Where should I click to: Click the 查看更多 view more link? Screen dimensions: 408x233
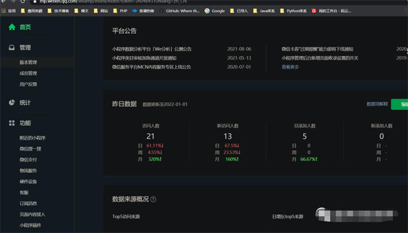[290, 67]
